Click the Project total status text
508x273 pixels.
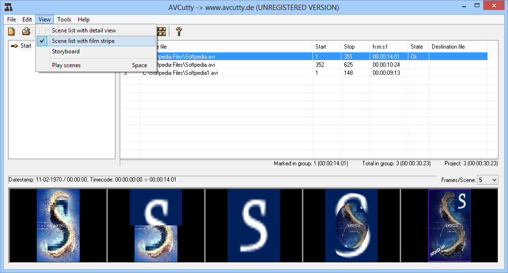point(471,163)
